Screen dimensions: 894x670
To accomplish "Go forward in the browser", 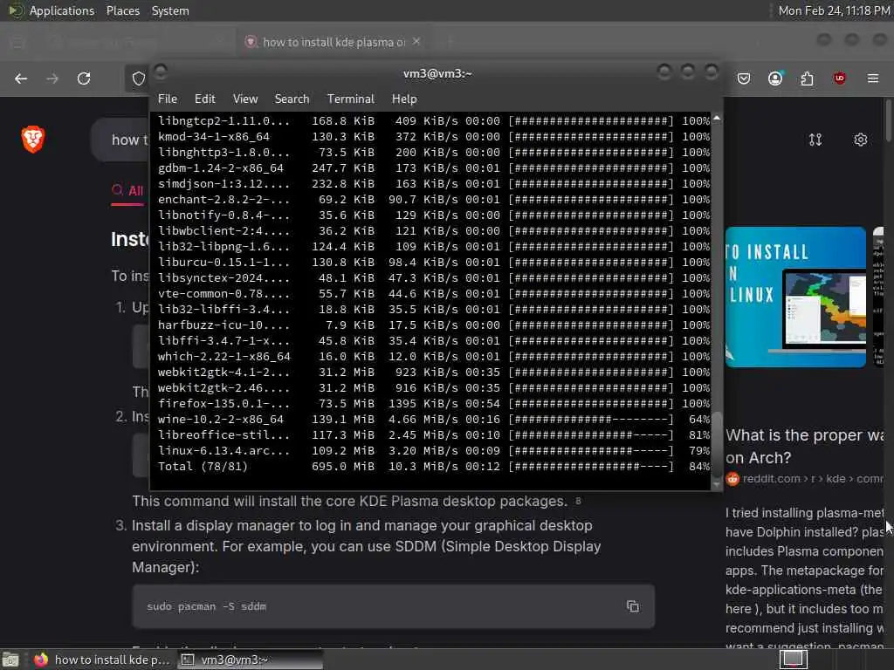I will click(x=52, y=79).
